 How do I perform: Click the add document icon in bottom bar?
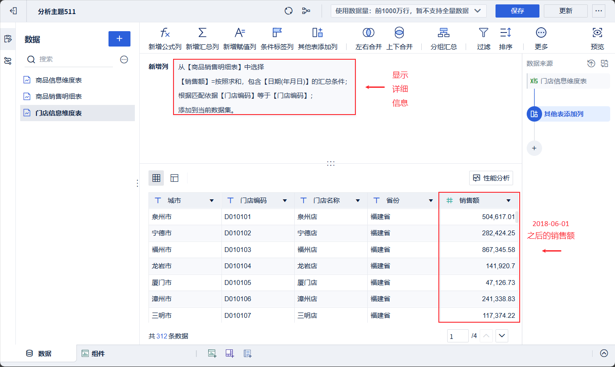point(247,353)
